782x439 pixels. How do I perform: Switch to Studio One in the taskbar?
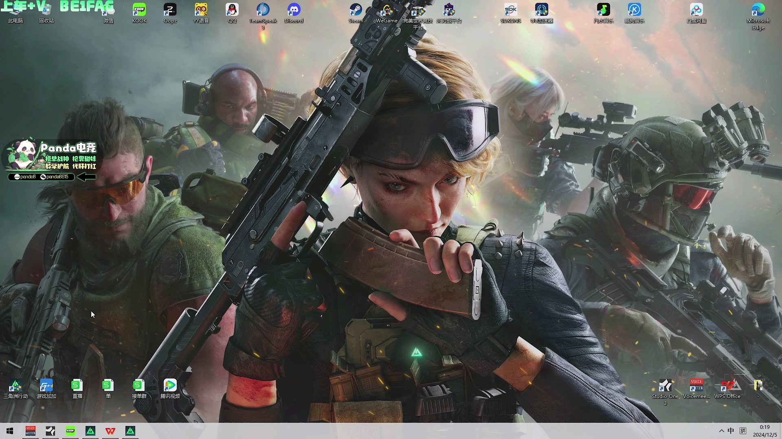click(x=51, y=431)
